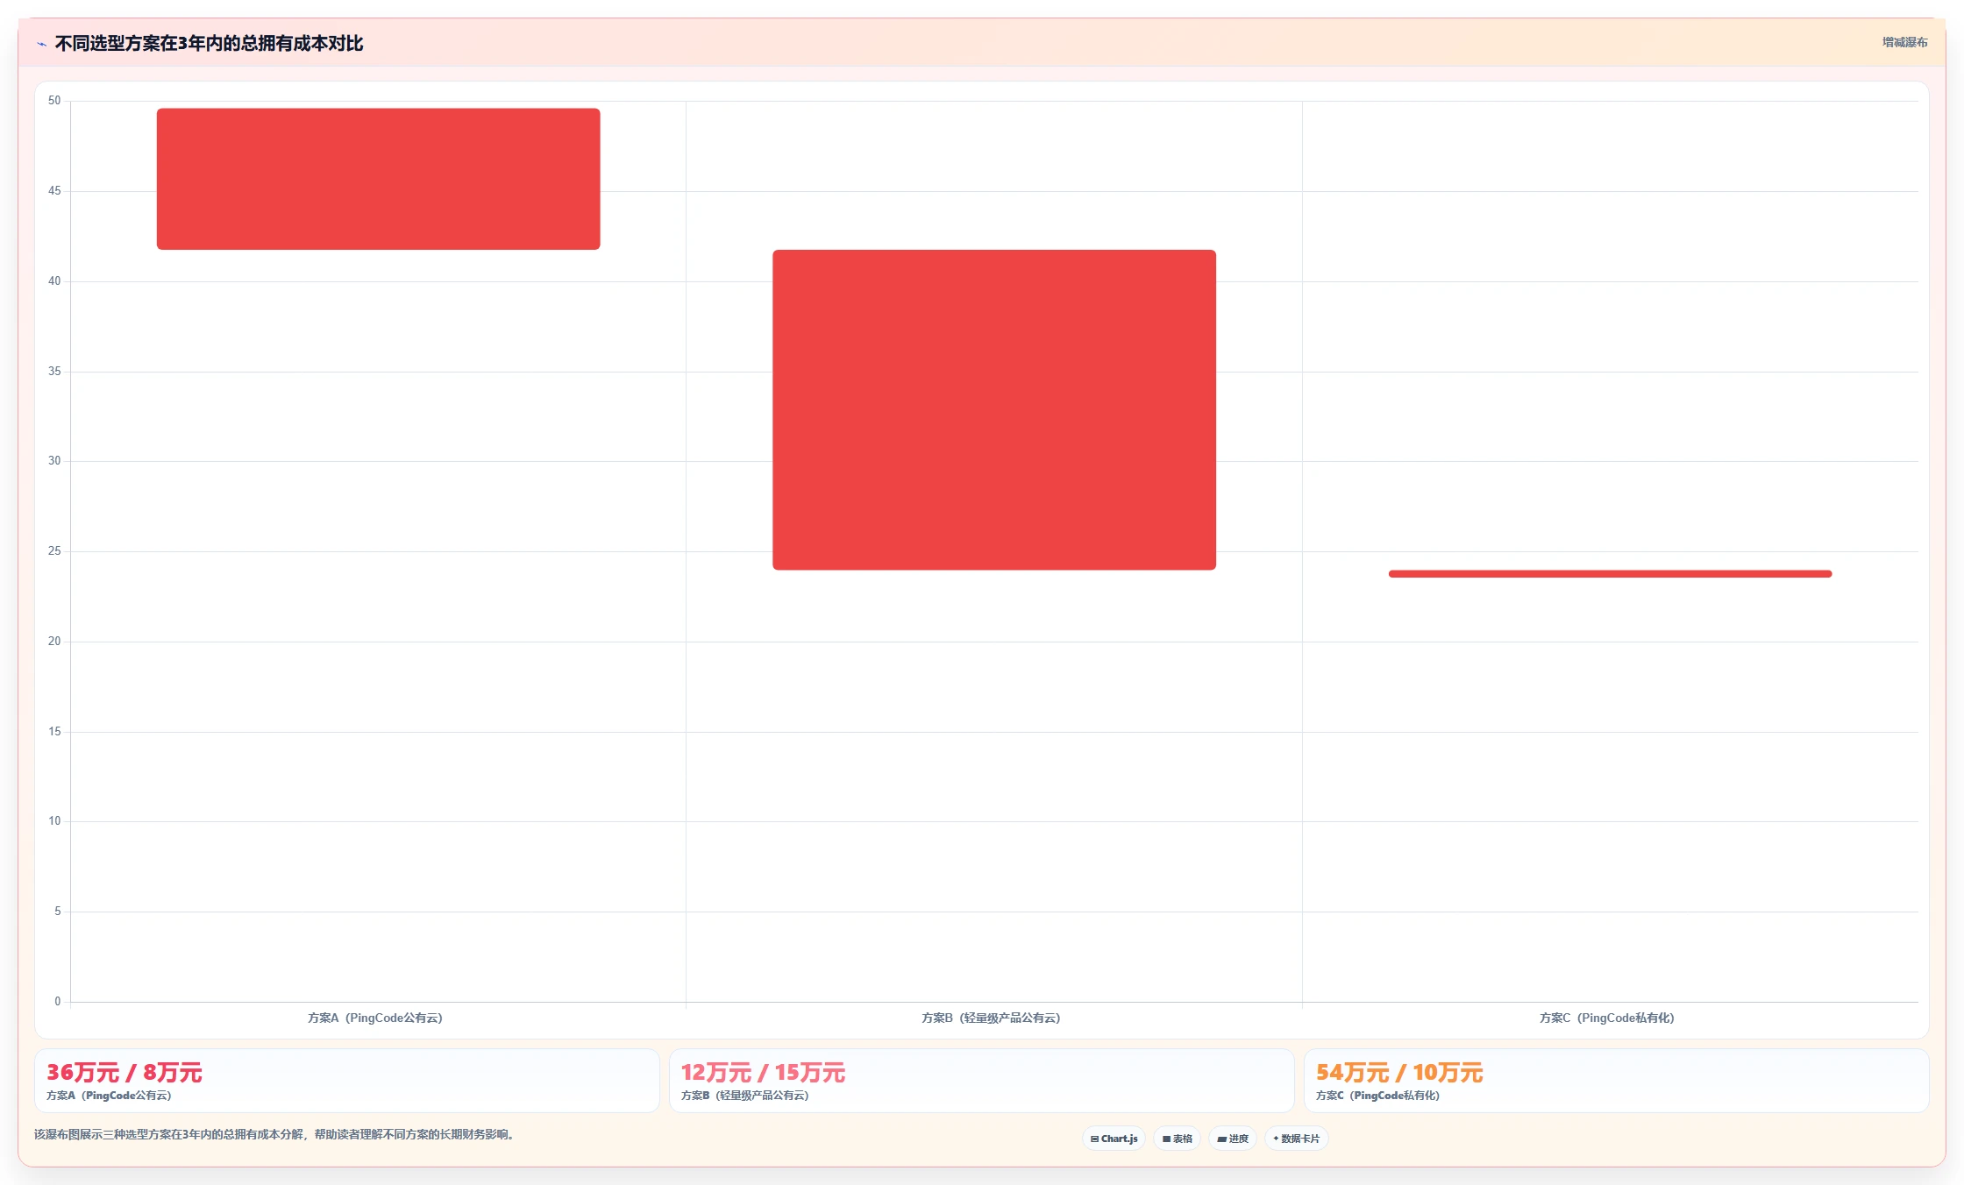Click the red bar for 方案B

(x=994, y=410)
